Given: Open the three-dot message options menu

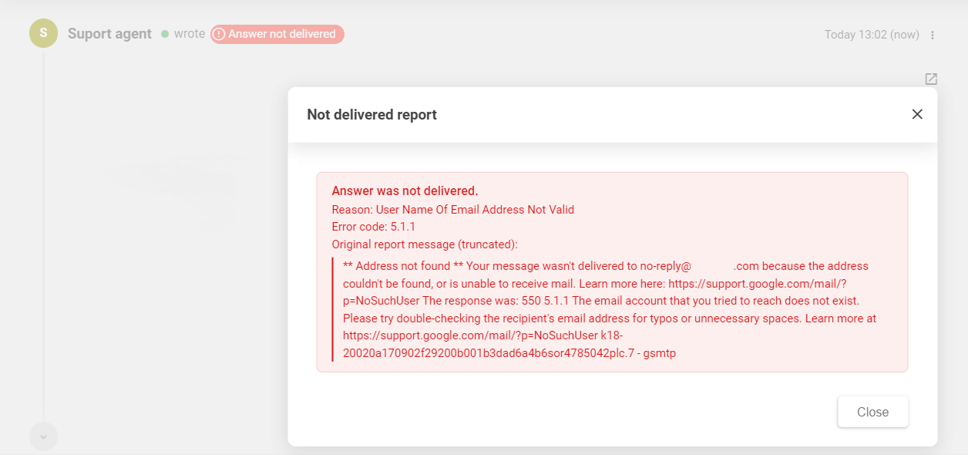Looking at the screenshot, I should 933,35.
